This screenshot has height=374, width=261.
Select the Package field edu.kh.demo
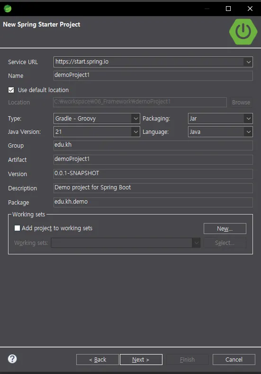click(153, 203)
